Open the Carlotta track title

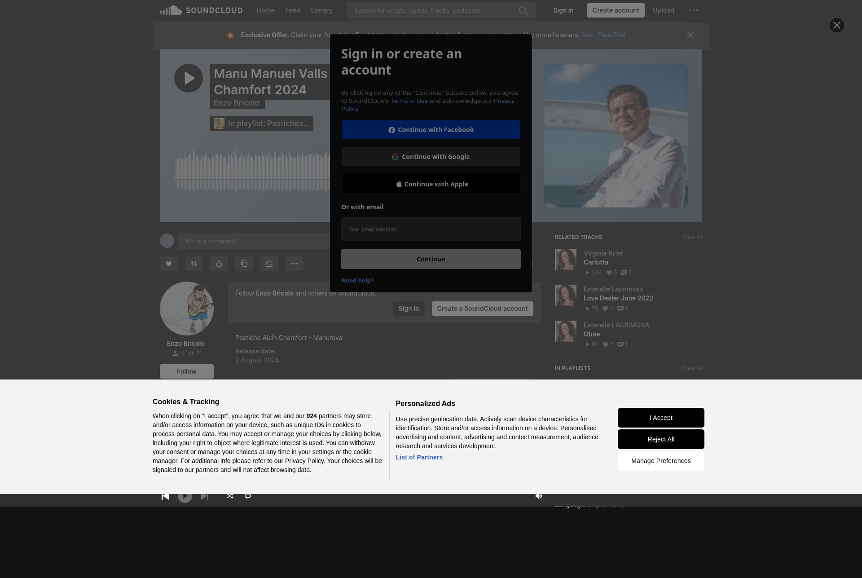click(x=596, y=262)
